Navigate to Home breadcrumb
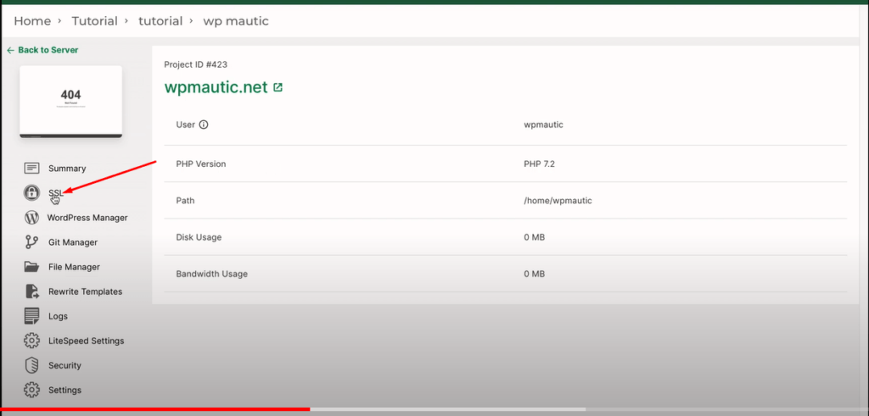 (32, 21)
